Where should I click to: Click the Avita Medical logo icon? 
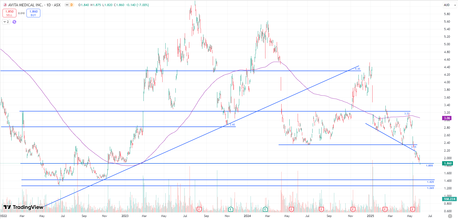pos(5,5)
